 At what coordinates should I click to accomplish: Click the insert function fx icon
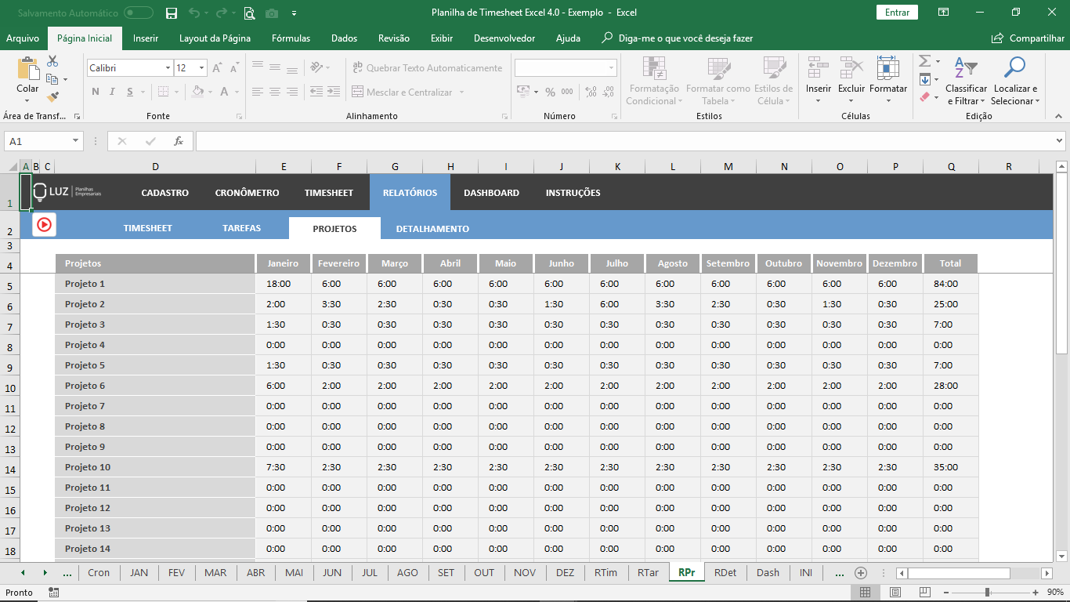pos(179,141)
